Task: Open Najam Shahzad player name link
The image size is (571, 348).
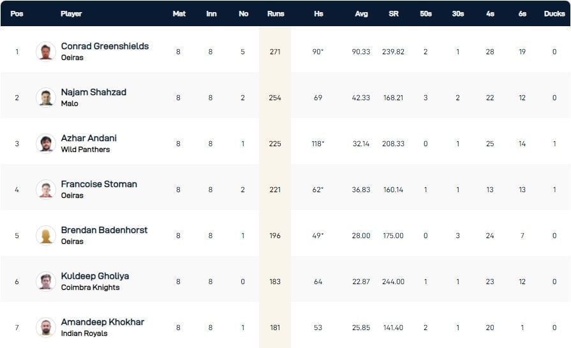Action: [x=94, y=92]
